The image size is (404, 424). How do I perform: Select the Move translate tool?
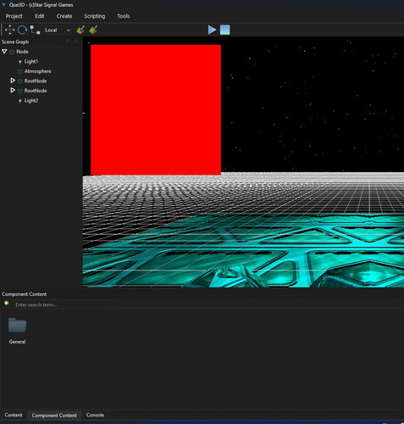pyautogui.click(x=9, y=30)
